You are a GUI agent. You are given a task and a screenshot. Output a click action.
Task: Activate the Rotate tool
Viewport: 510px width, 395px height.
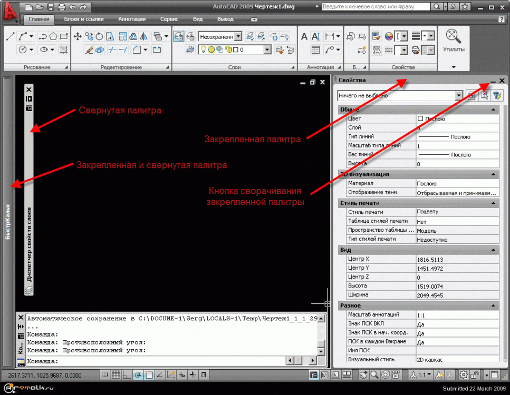pyautogui.click(x=99, y=36)
